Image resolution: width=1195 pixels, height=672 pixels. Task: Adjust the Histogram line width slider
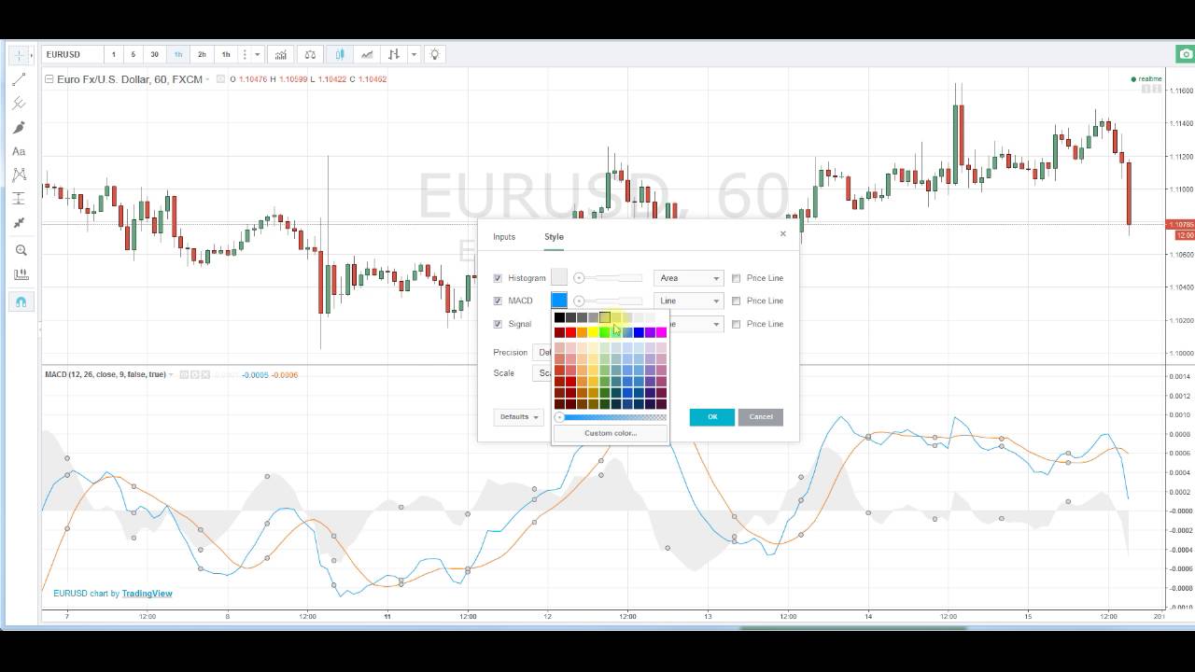pos(608,278)
